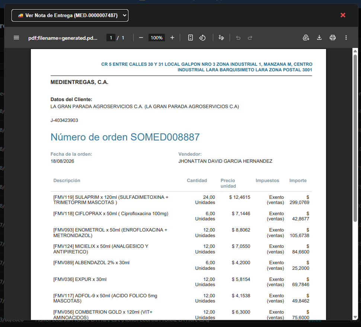Print the delivery note PDF

click(x=333, y=38)
